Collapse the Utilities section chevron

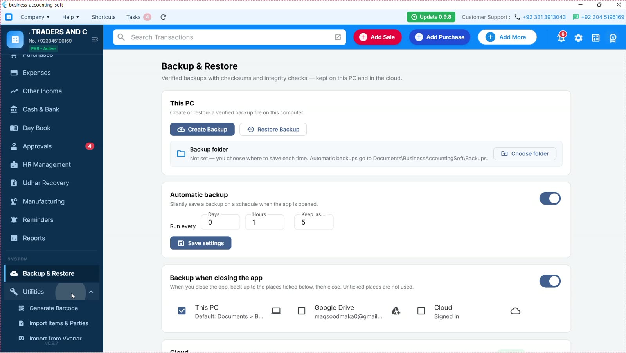click(x=91, y=292)
